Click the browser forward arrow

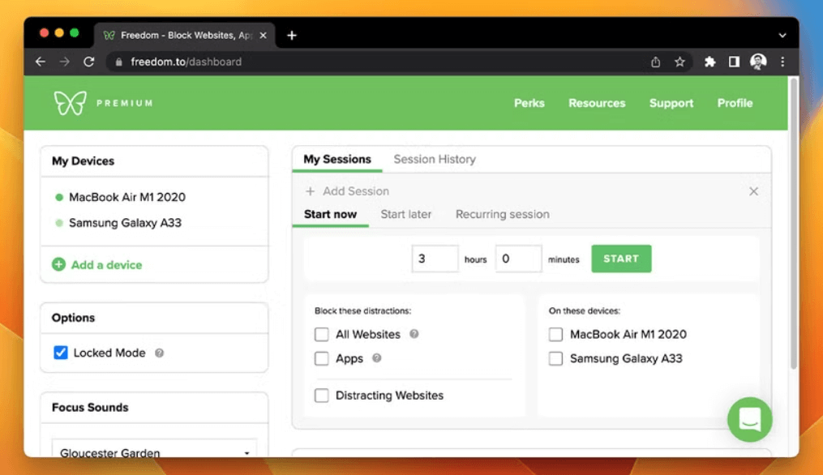(65, 62)
